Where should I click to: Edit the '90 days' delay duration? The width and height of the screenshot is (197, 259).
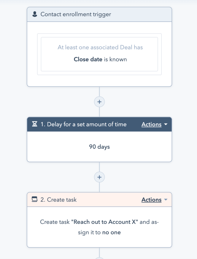coord(99,147)
